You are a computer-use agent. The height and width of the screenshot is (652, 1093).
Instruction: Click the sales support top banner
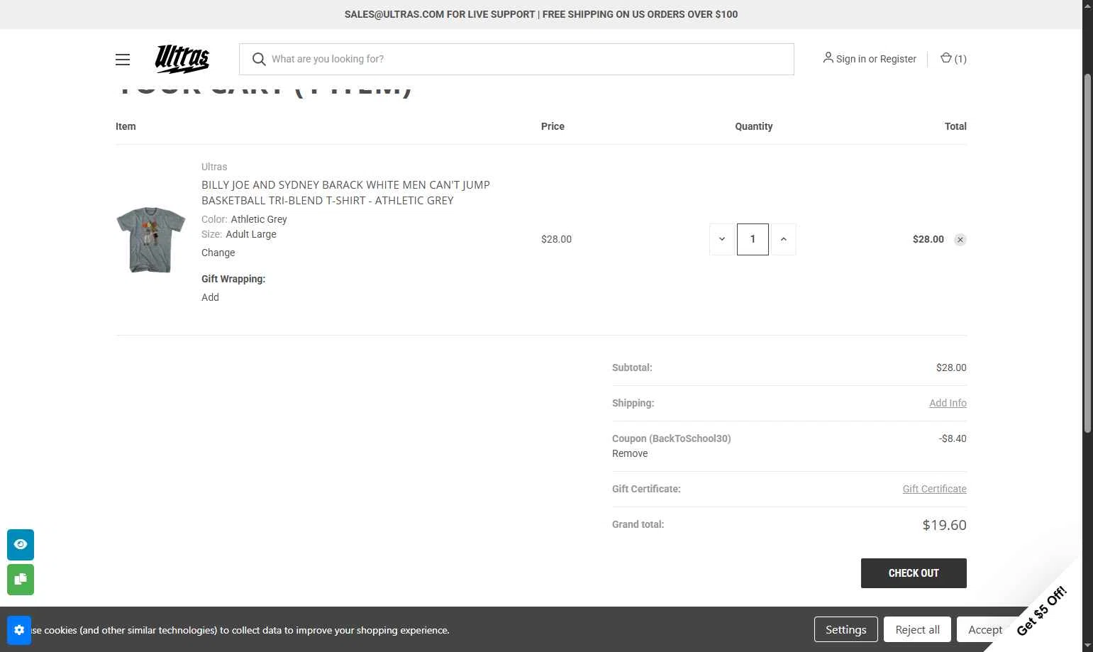(541, 14)
